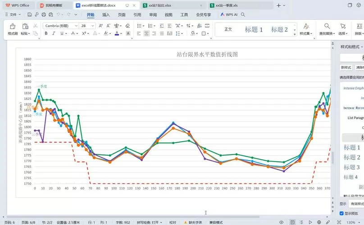Toggle the 显示预览 checkbox
Viewport: 364px width, 225px height.
tap(341, 213)
